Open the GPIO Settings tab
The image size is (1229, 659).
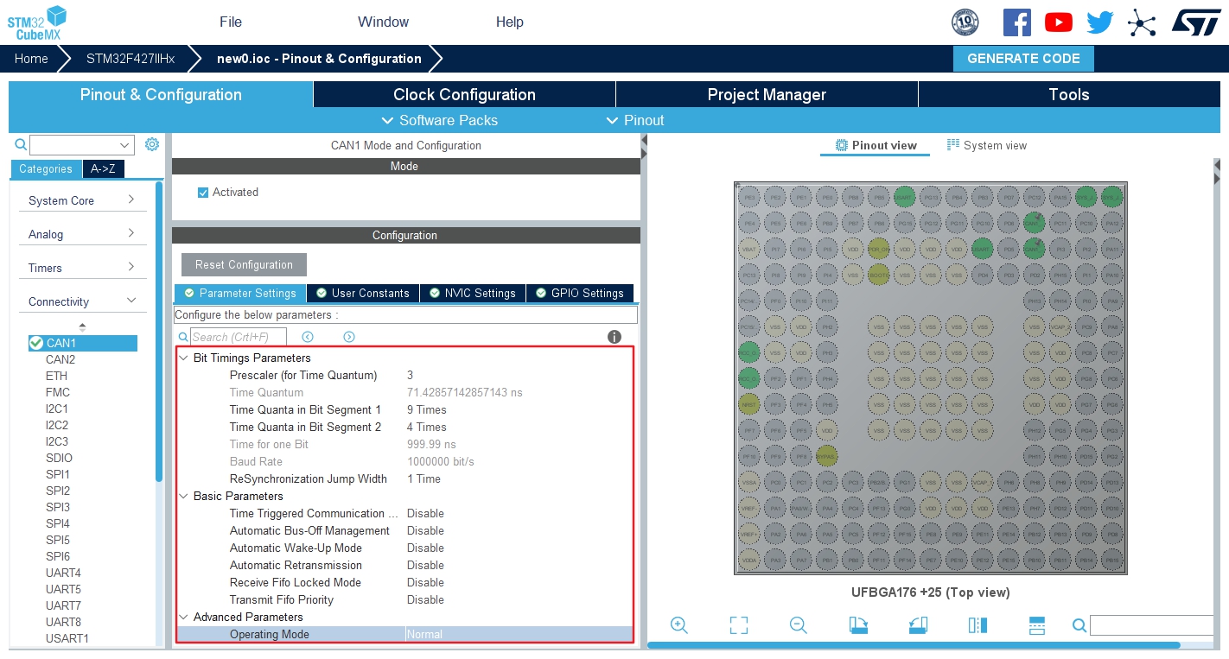coord(580,293)
